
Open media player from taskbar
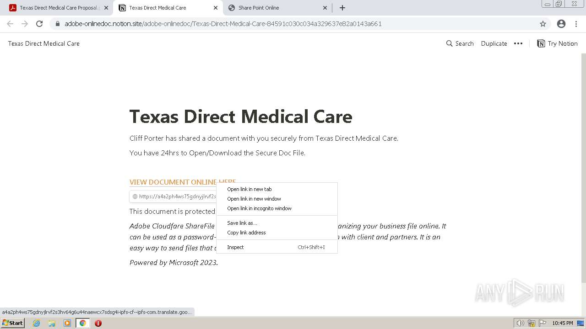[x=67, y=323]
